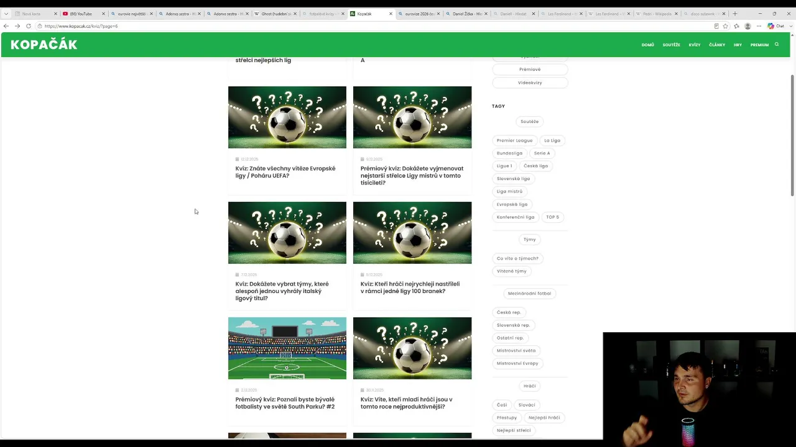Open HRY in the site menu
The height and width of the screenshot is (447, 796).
(738, 45)
